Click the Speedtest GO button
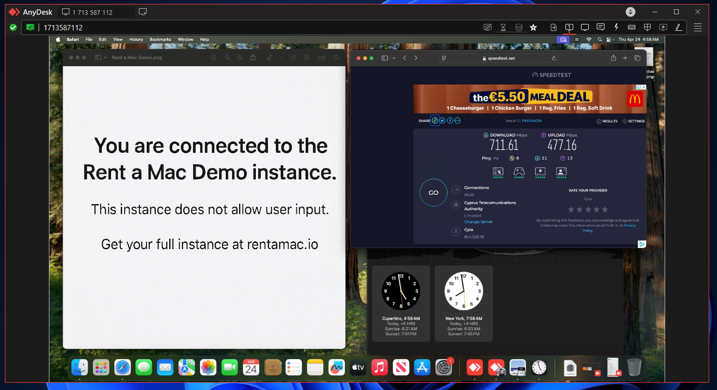 (x=433, y=192)
